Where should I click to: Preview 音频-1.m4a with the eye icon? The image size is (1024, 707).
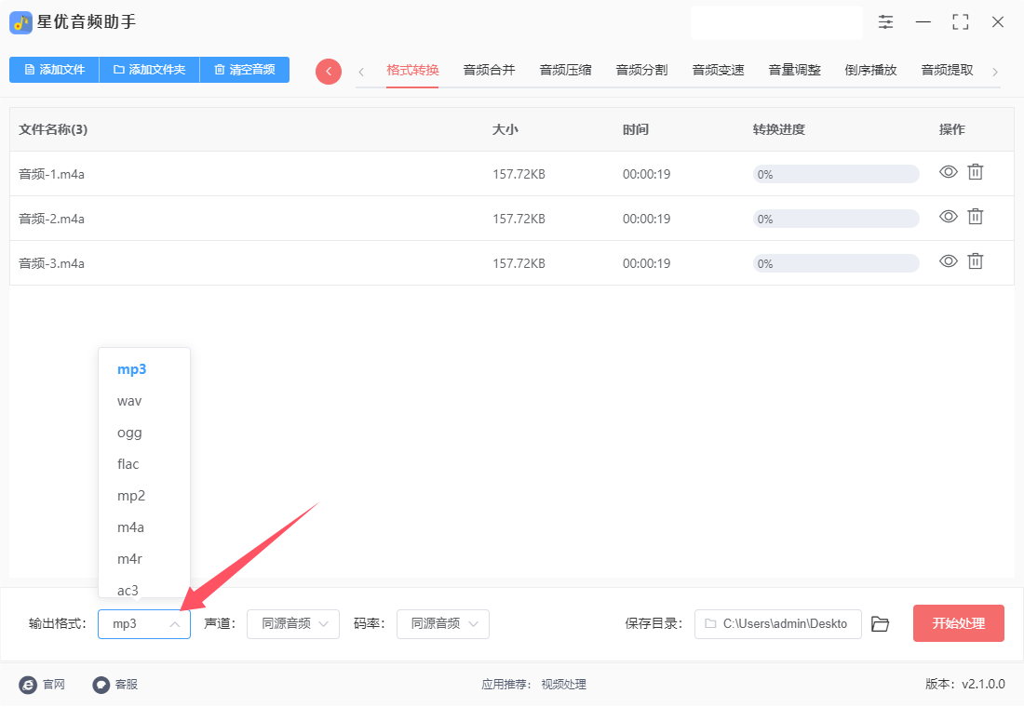click(949, 172)
